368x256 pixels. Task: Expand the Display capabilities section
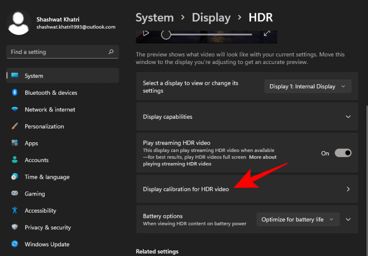point(348,117)
